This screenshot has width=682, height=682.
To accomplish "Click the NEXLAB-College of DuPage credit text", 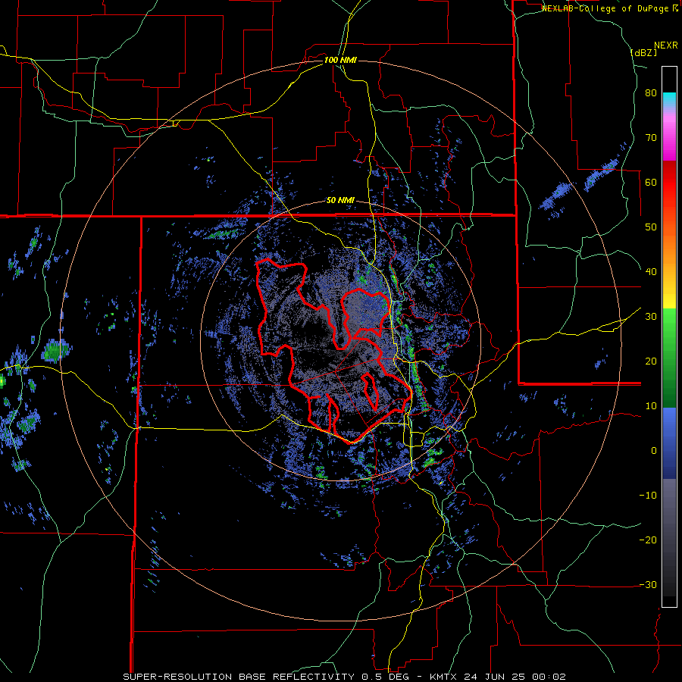I will (x=610, y=8).
